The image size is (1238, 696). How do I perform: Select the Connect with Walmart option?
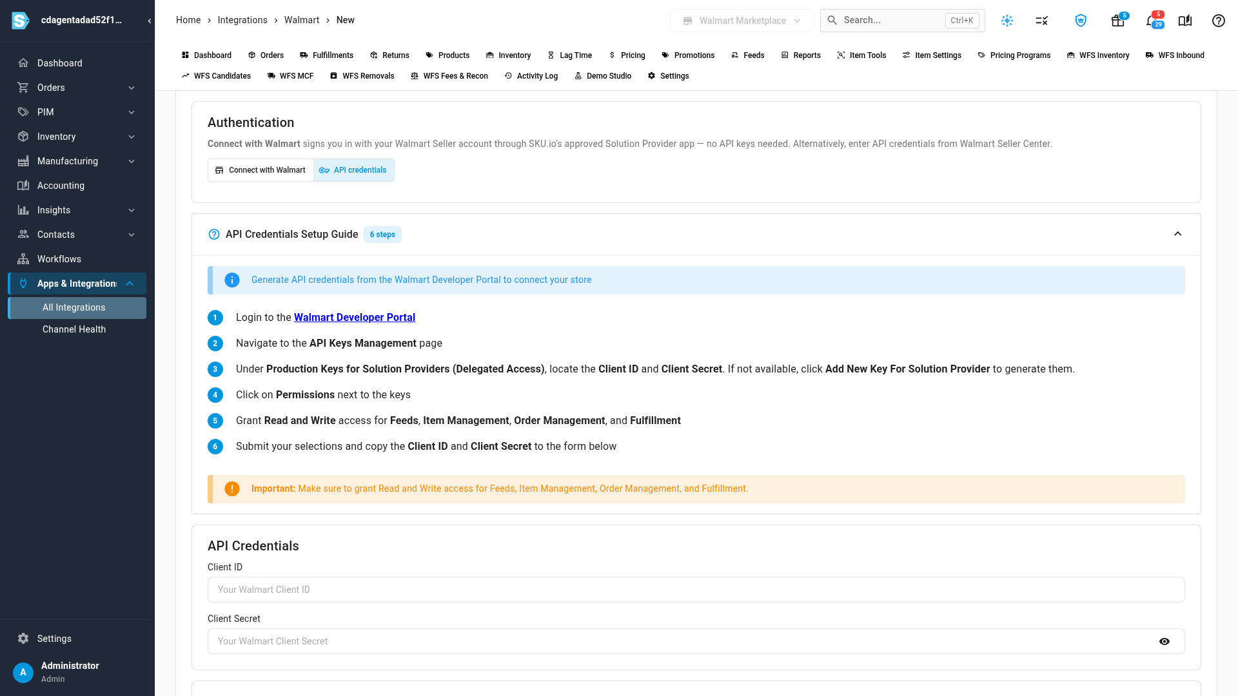[260, 170]
